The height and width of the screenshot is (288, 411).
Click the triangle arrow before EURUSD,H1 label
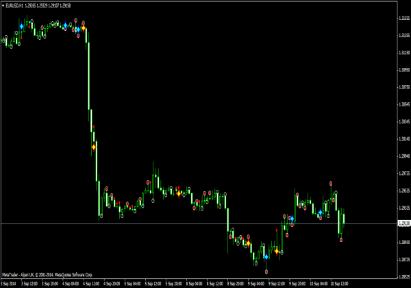pos(5,5)
